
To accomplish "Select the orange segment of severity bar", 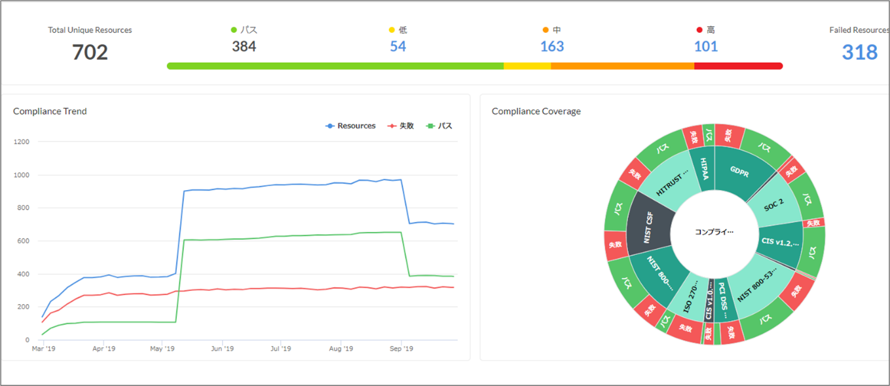I will coord(622,66).
